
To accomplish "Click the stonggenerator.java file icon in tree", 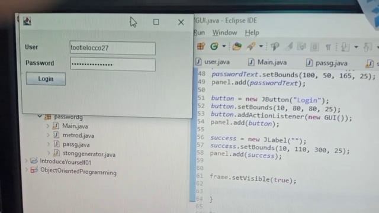I will 57,153.
